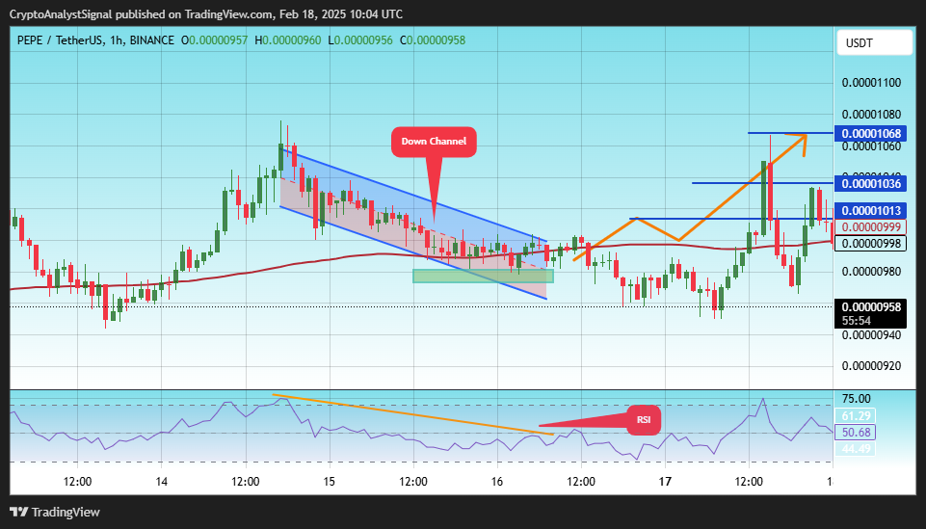The height and width of the screenshot is (529, 926).
Task: Click the Down Channel callout label
Action: pyautogui.click(x=434, y=142)
